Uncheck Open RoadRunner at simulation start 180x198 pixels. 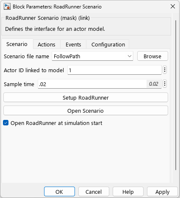click(6, 123)
